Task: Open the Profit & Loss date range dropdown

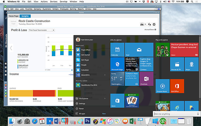Action: pos(42,30)
